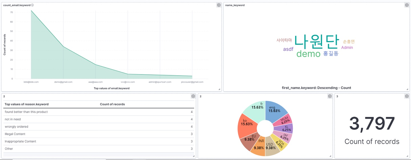The height and width of the screenshot is (160, 411).
Task: Click the name_keyword panel title
Action: 235,5
